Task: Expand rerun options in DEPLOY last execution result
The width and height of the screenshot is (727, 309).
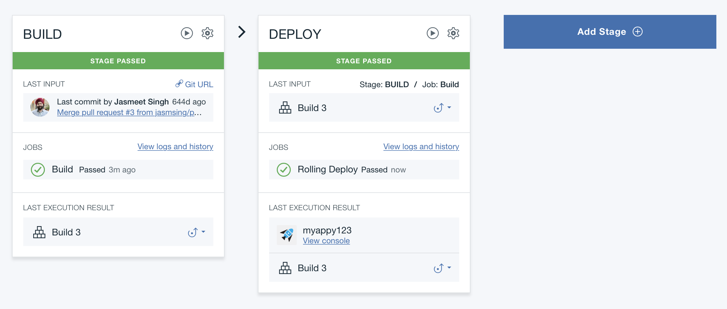Action: click(443, 268)
